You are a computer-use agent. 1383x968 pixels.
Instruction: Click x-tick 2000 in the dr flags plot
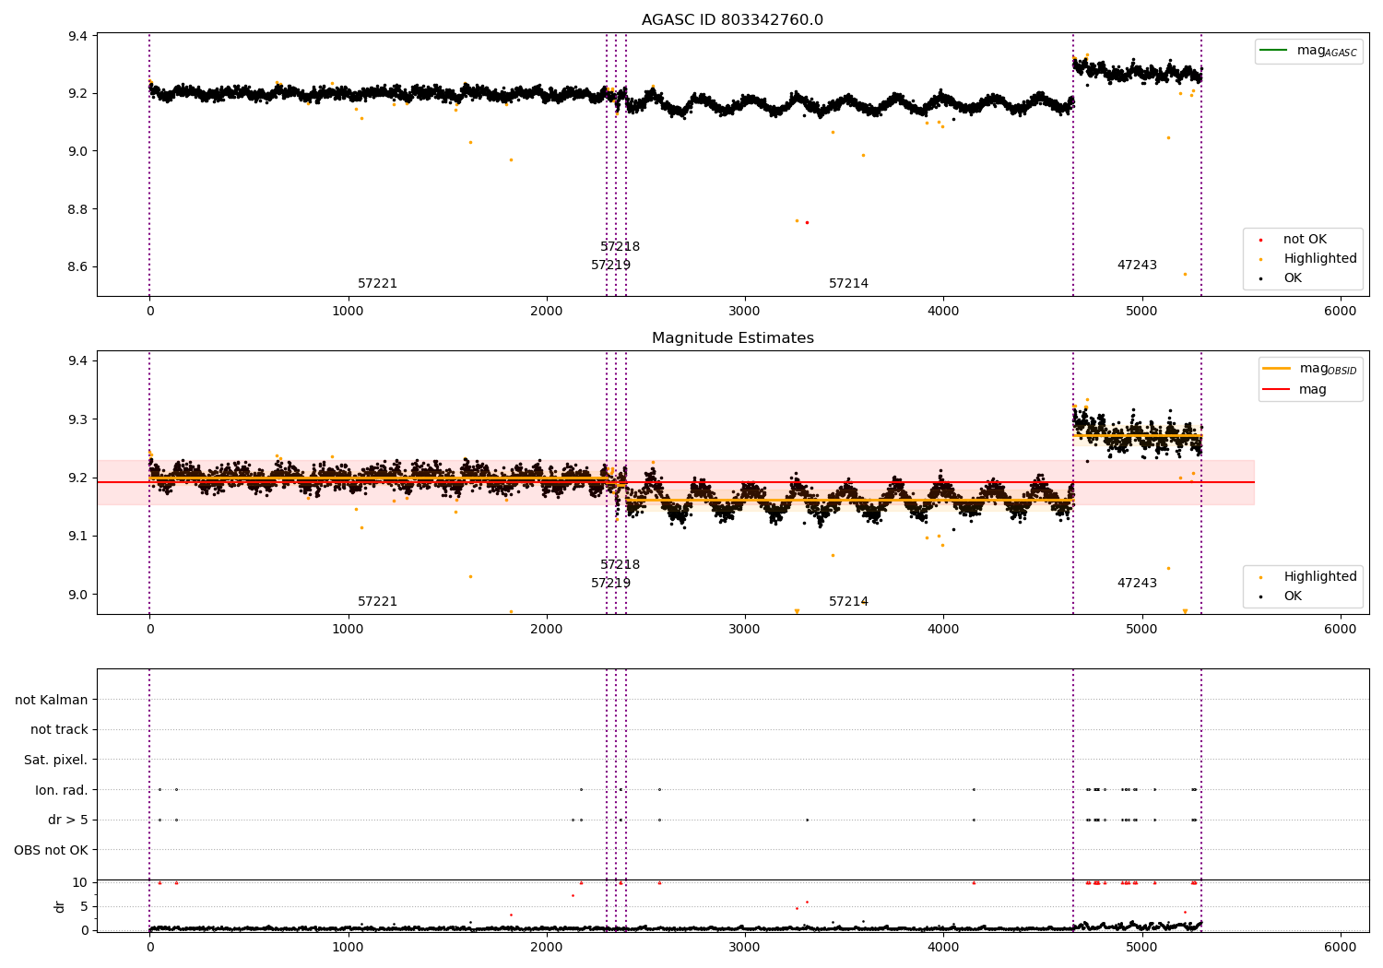click(x=547, y=946)
